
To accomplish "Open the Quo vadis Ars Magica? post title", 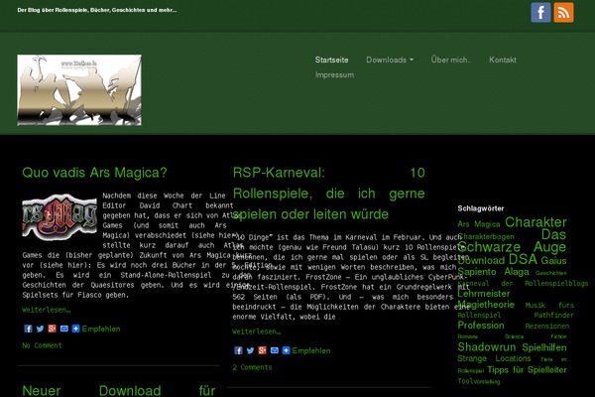I will 94,173.
